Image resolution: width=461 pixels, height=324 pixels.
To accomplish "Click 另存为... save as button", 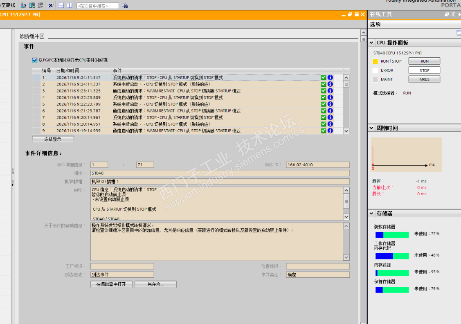I will (x=155, y=284).
